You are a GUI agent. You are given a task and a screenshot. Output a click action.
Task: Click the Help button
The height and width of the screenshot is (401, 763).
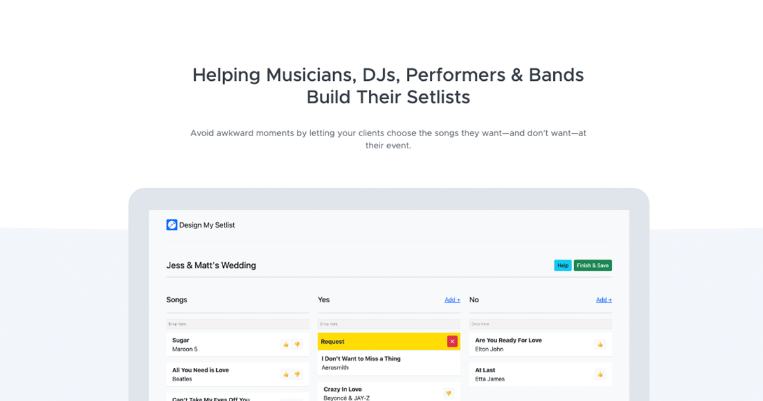562,265
